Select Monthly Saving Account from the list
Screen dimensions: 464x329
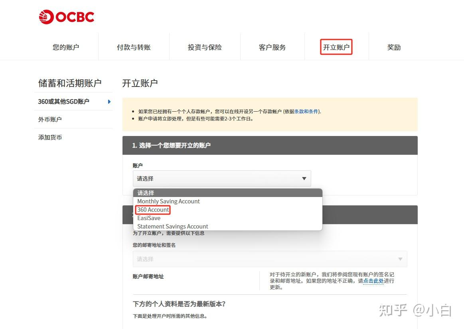(168, 201)
